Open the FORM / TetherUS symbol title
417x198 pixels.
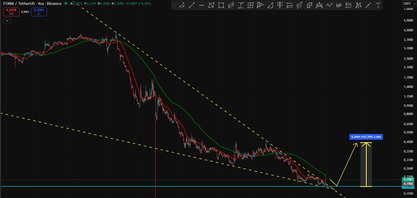click(x=32, y=4)
